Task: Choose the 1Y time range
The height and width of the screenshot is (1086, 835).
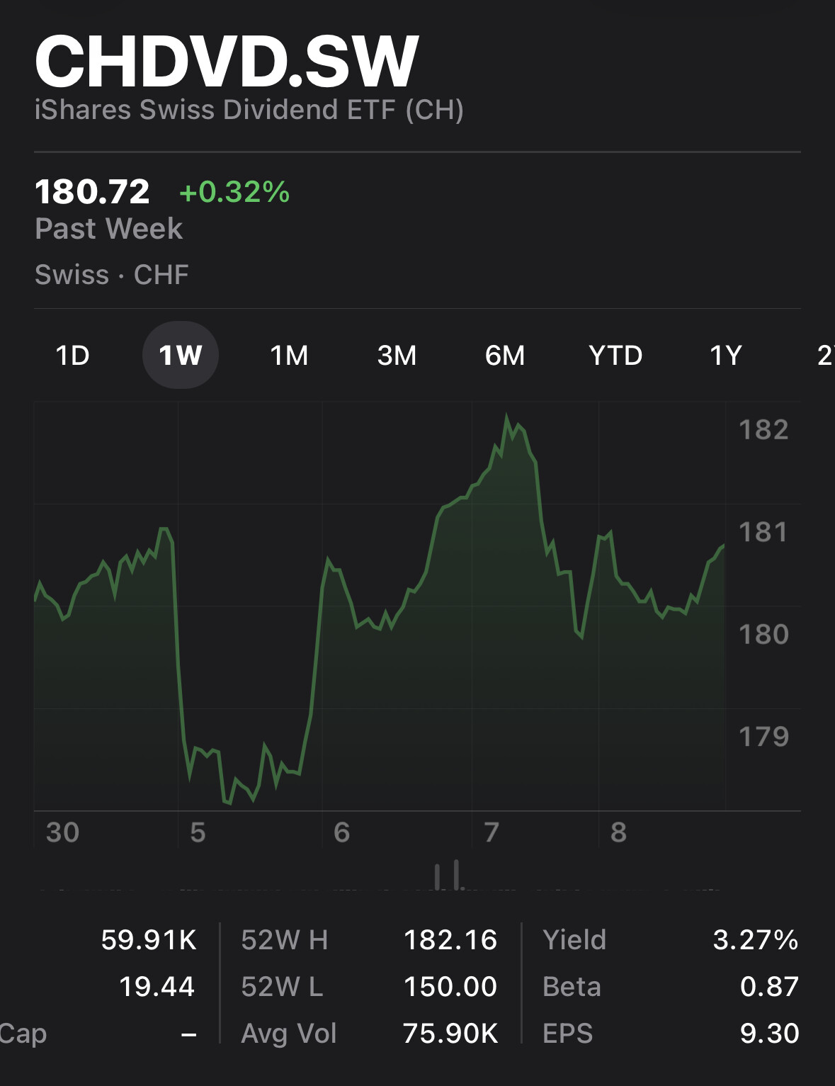Action: (726, 355)
